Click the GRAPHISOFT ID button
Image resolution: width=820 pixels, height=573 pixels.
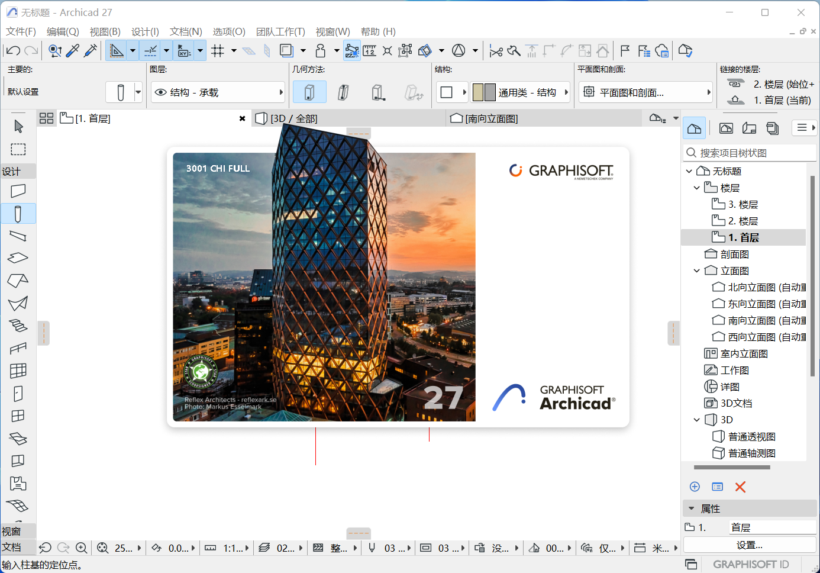(x=751, y=564)
